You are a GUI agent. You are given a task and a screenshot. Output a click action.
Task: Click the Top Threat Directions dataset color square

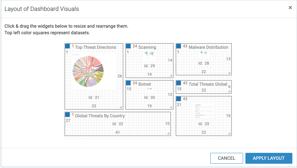coord(67,46)
